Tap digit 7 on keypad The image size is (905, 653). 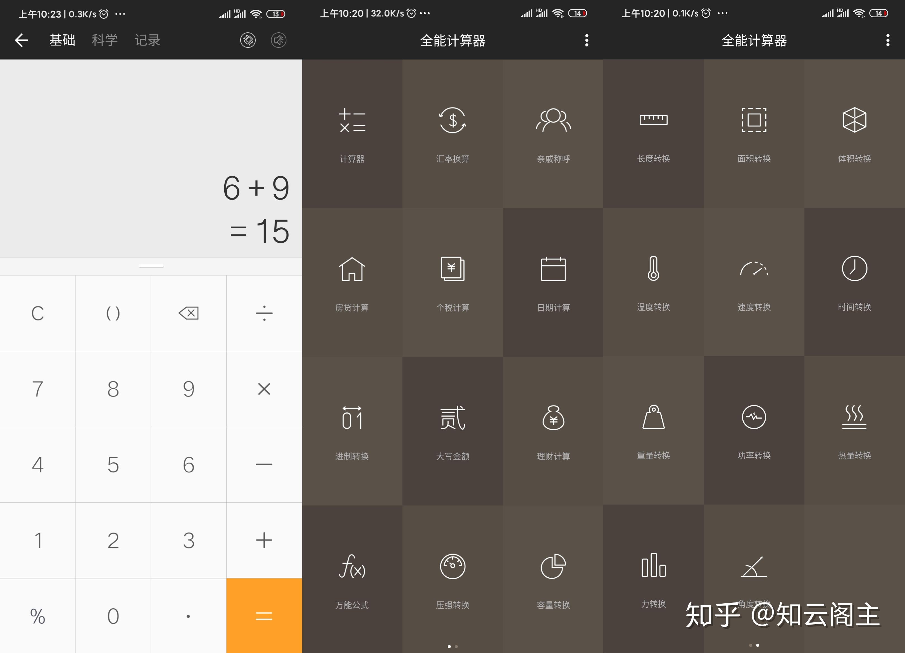tap(37, 389)
